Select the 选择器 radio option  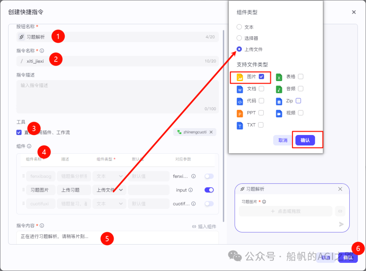tap(239, 38)
